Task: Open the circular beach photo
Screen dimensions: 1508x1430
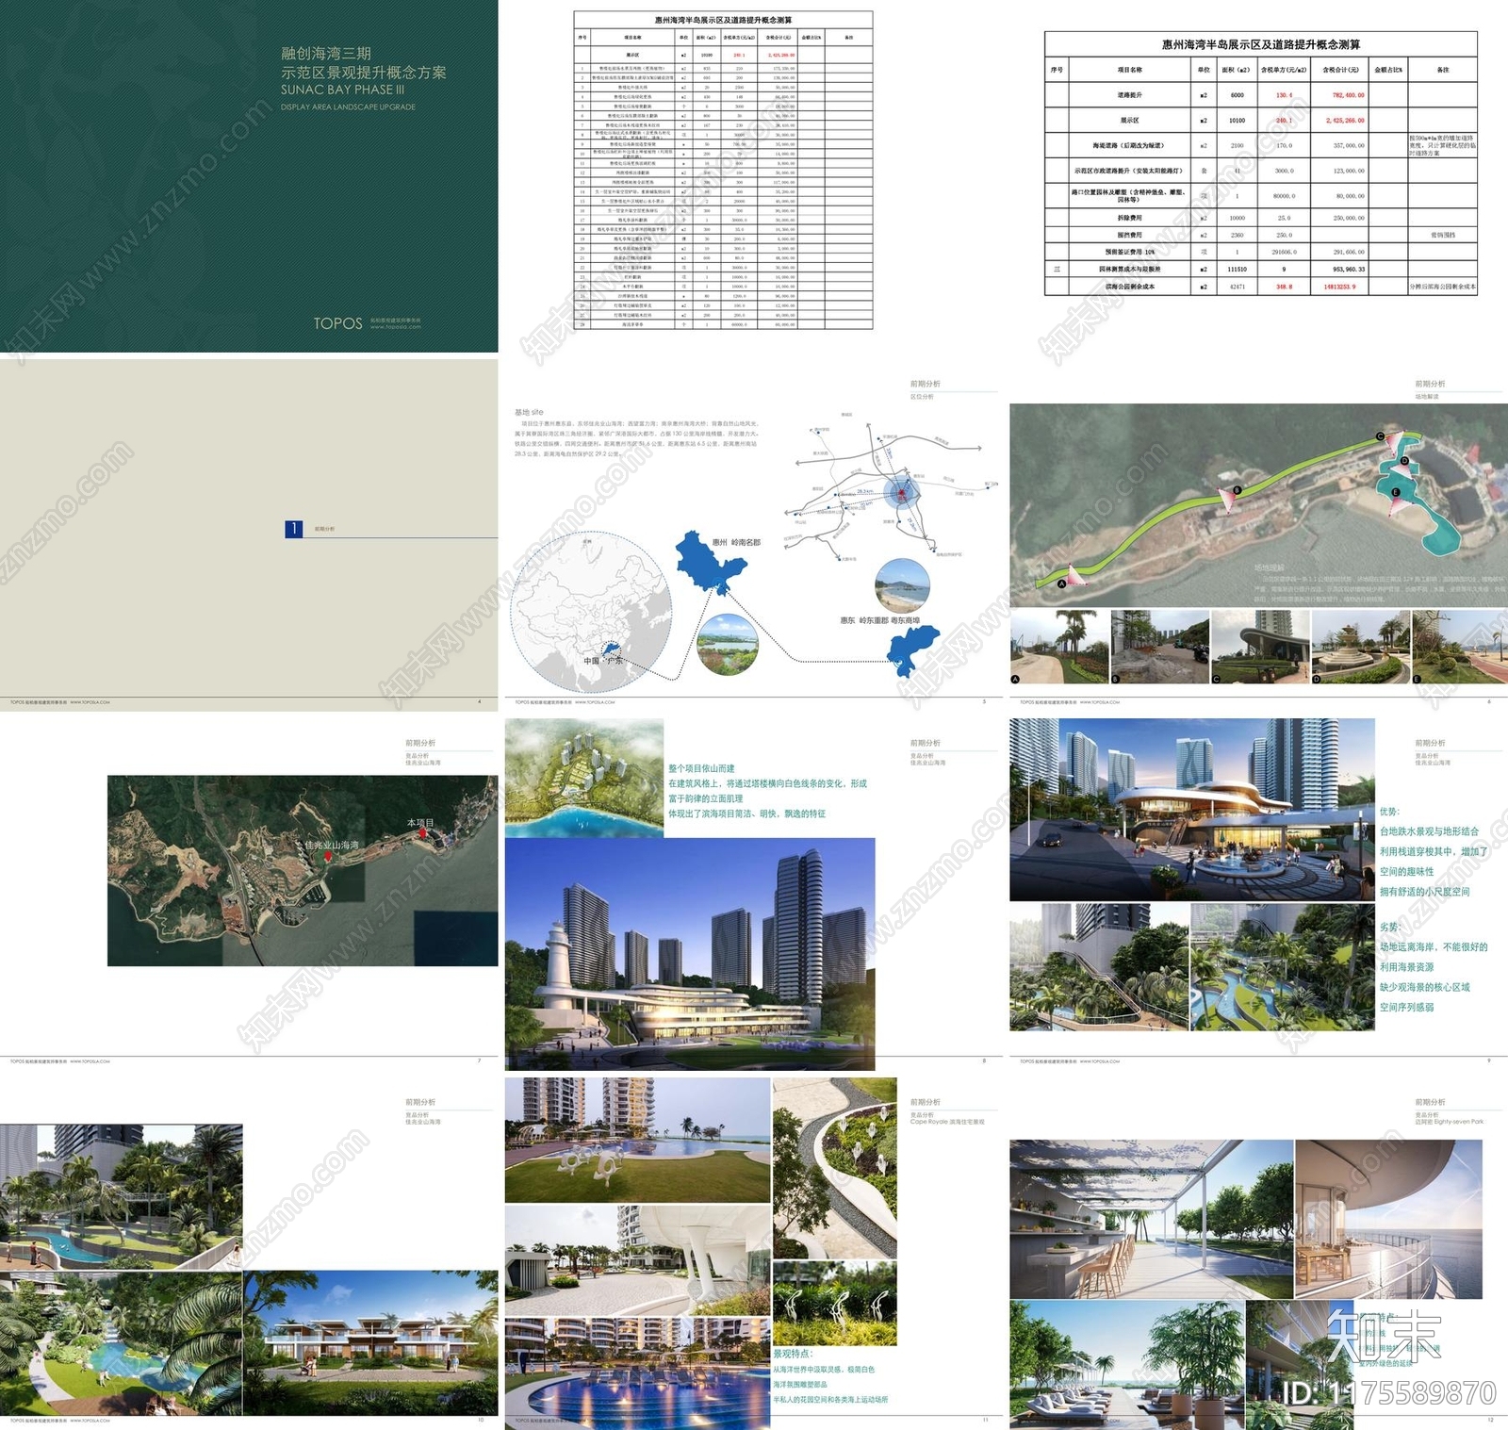Action: [903, 586]
